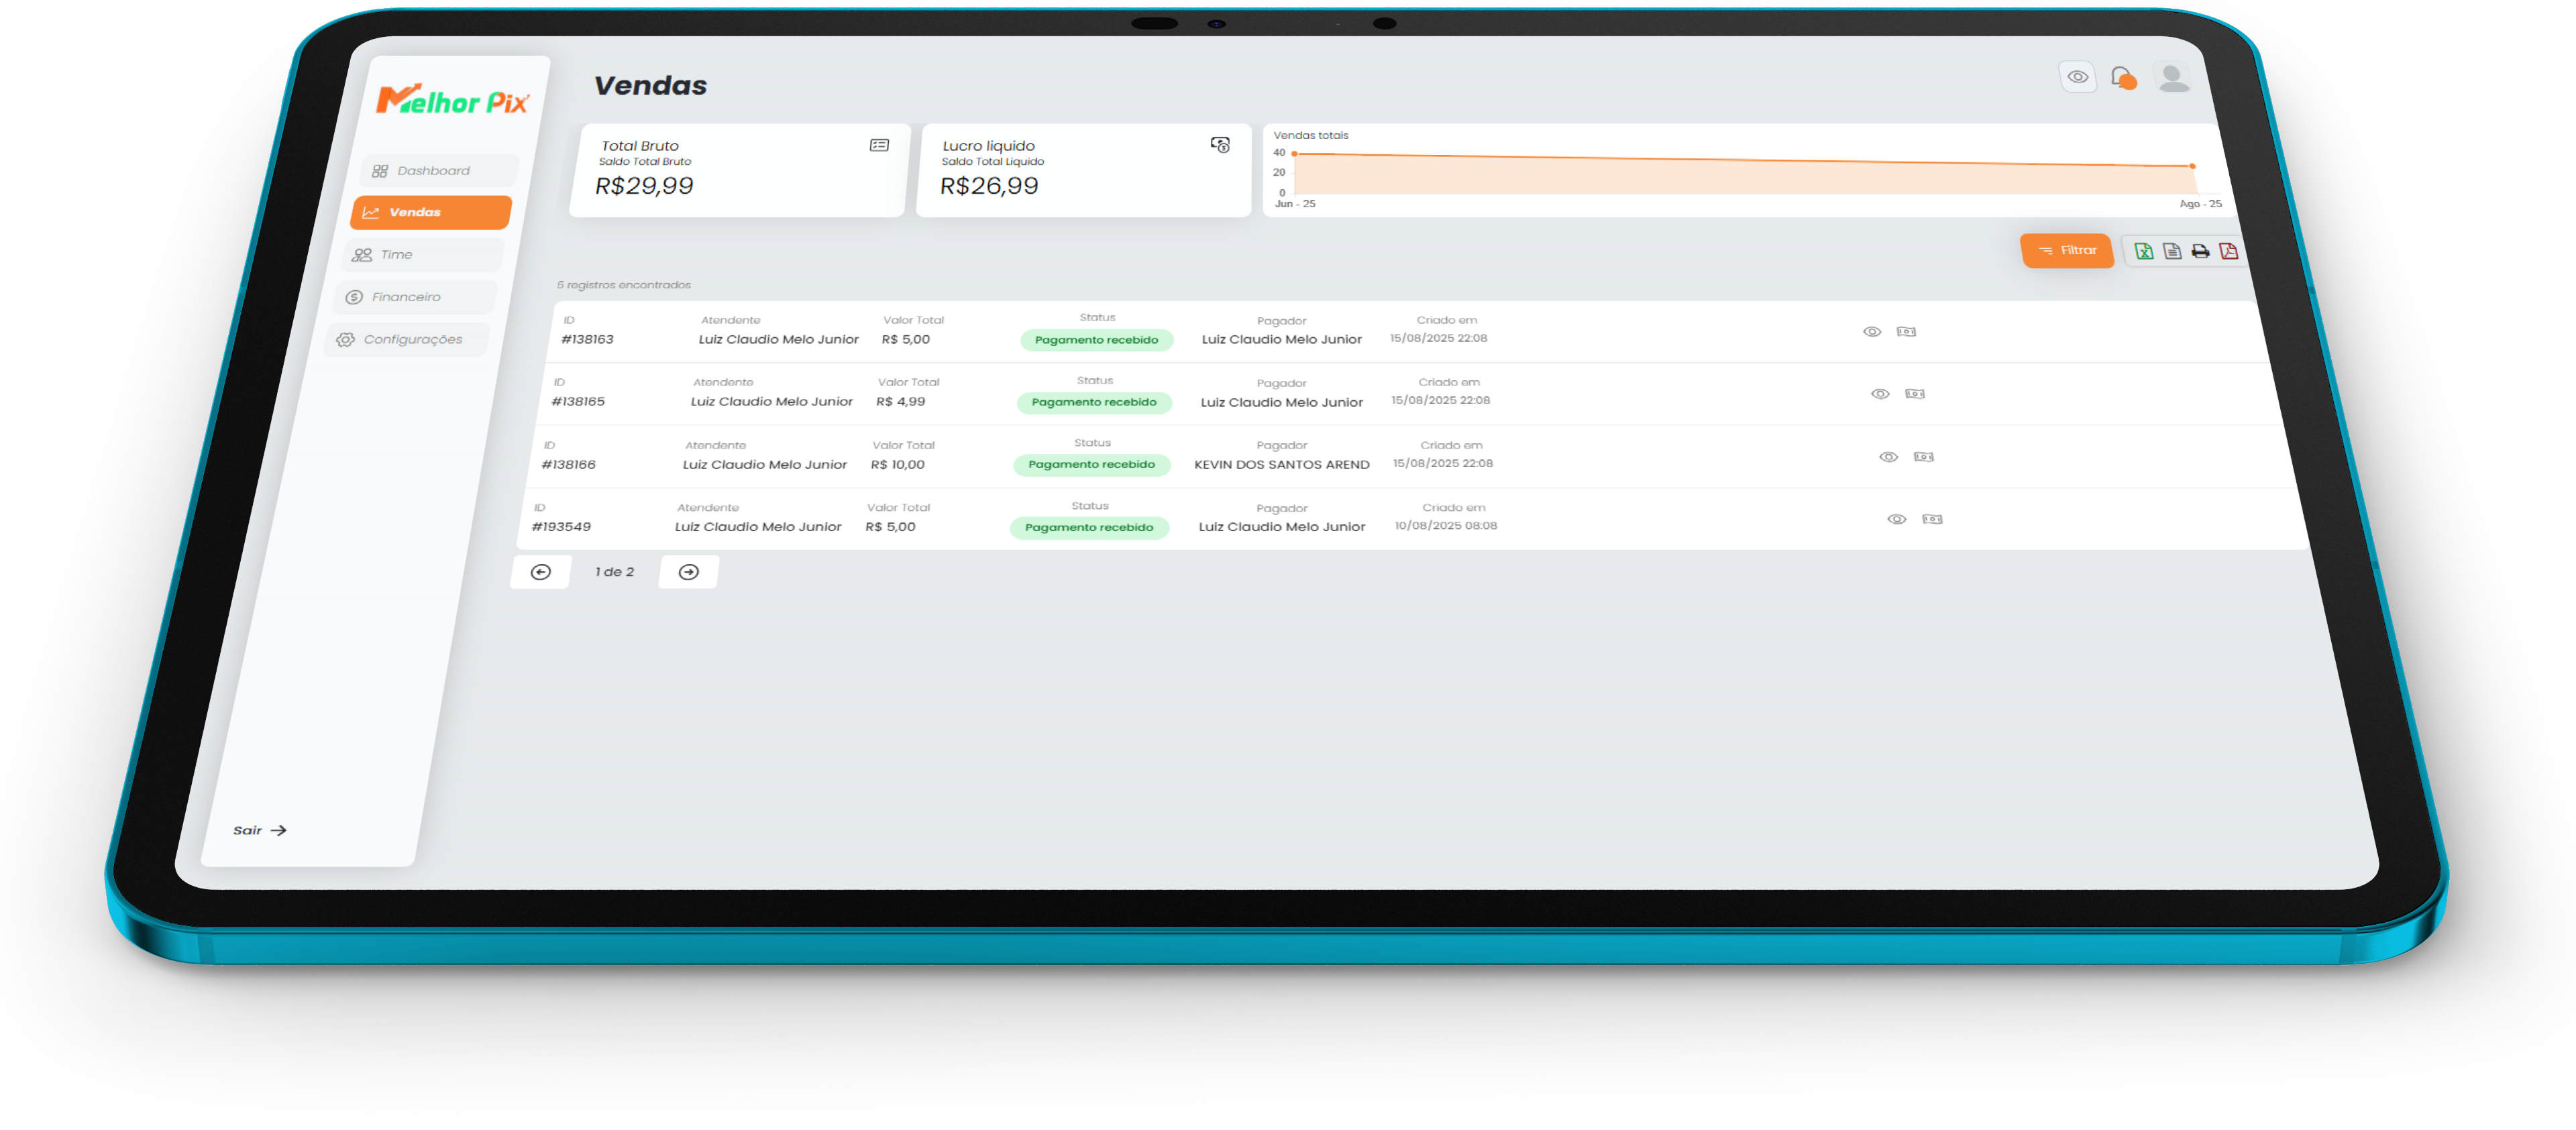
Task: View details of sale #138165
Action: coord(1880,394)
